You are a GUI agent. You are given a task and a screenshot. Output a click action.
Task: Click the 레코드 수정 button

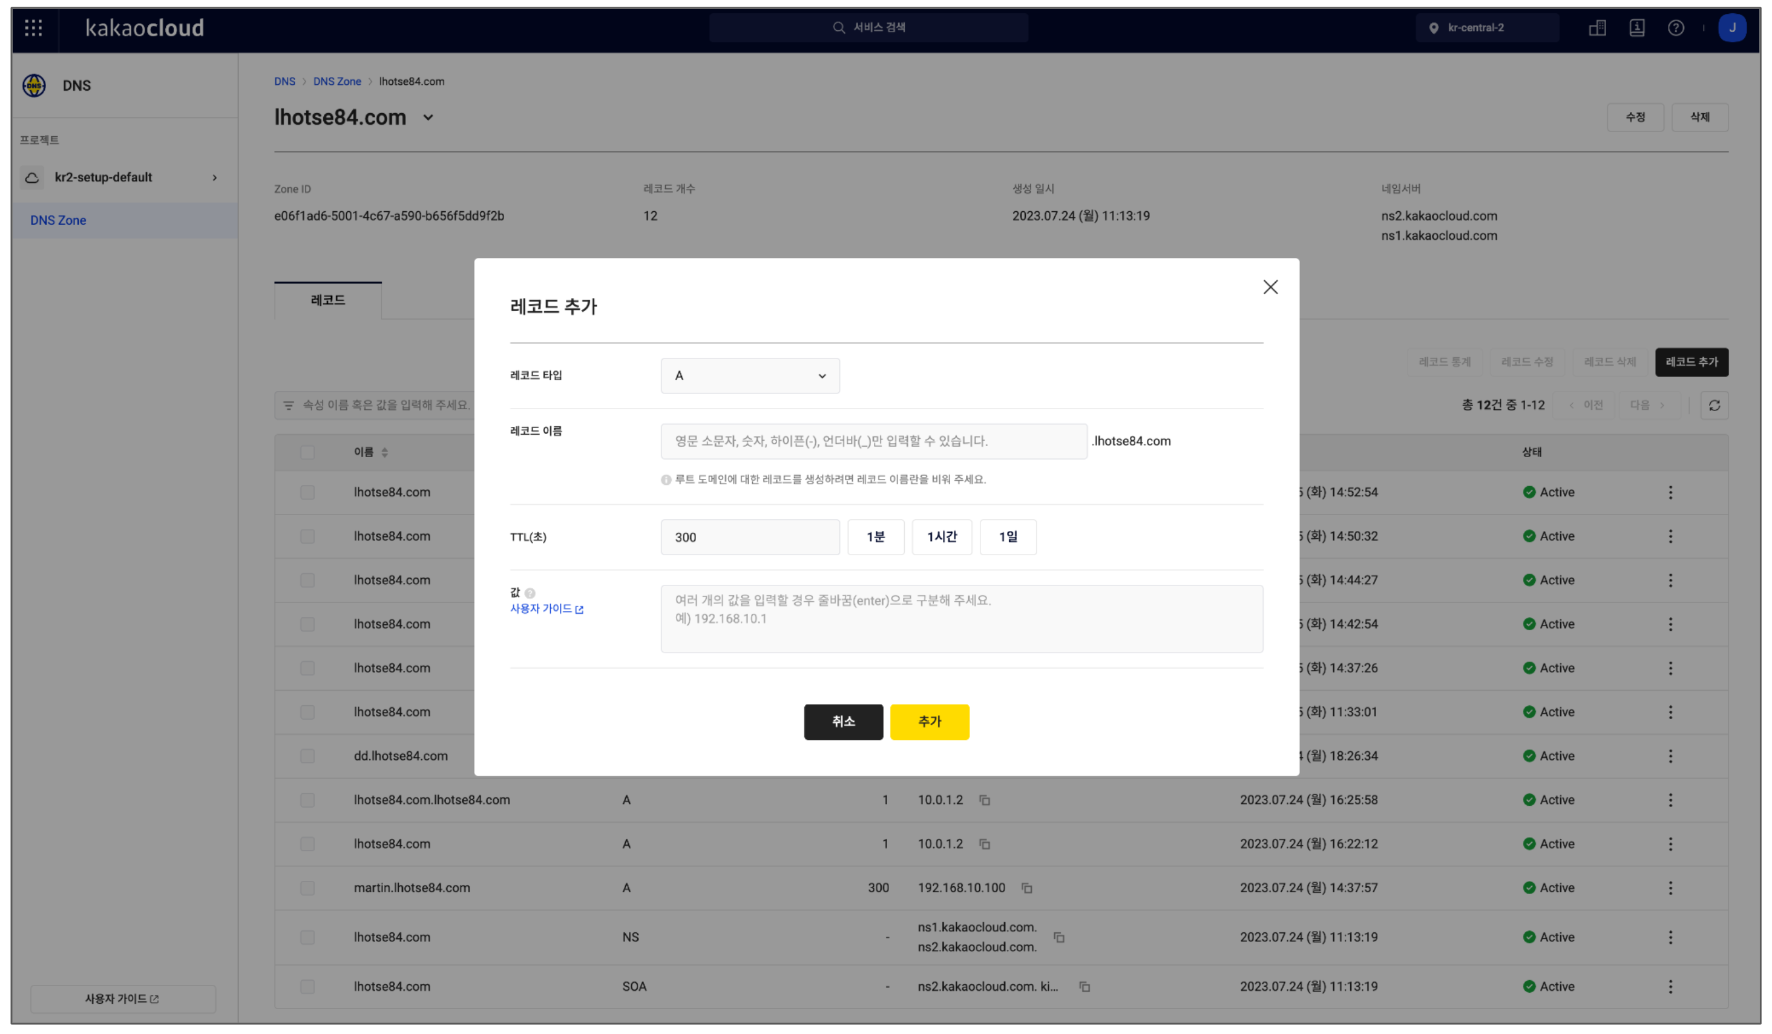click(x=1526, y=362)
